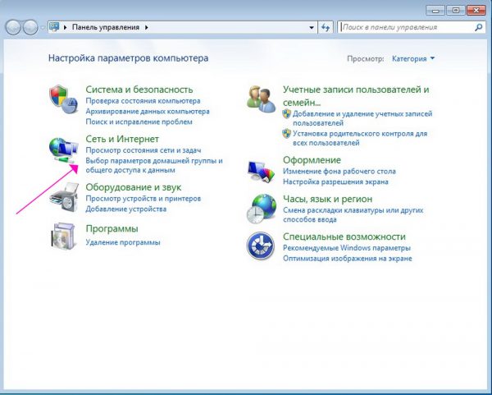Open Смена раскладки клавиатуры link

[353, 214]
